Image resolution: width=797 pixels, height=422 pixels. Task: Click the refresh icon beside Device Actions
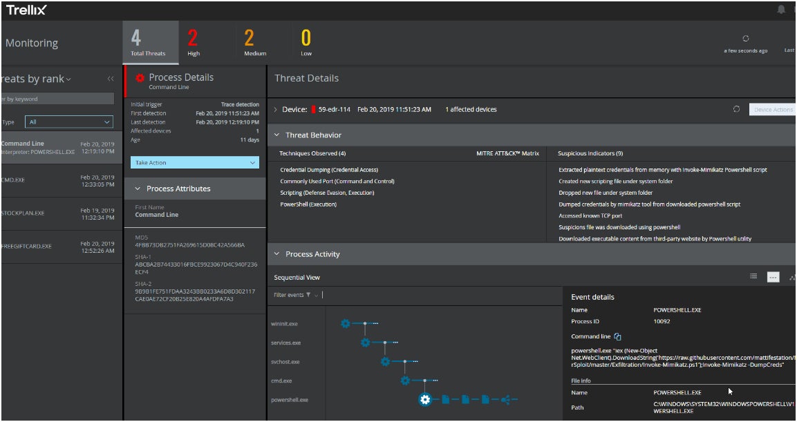click(737, 108)
